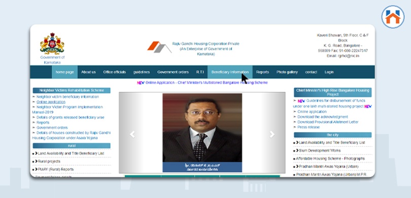Open Online application under Neighbor Victims scheme
Image resolution: width=411 pixels, height=198 pixels.
click(x=51, y=102)
